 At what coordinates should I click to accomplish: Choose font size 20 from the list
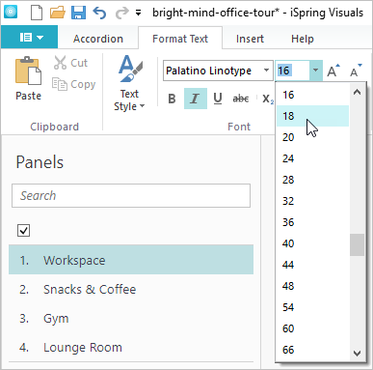312,137
